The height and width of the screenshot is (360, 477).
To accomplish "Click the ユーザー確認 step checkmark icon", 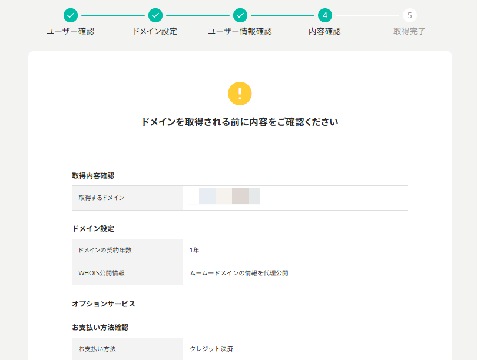I will [70, 15].
